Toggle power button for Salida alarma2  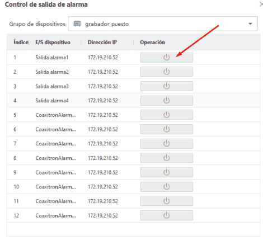tap(167, 72)
